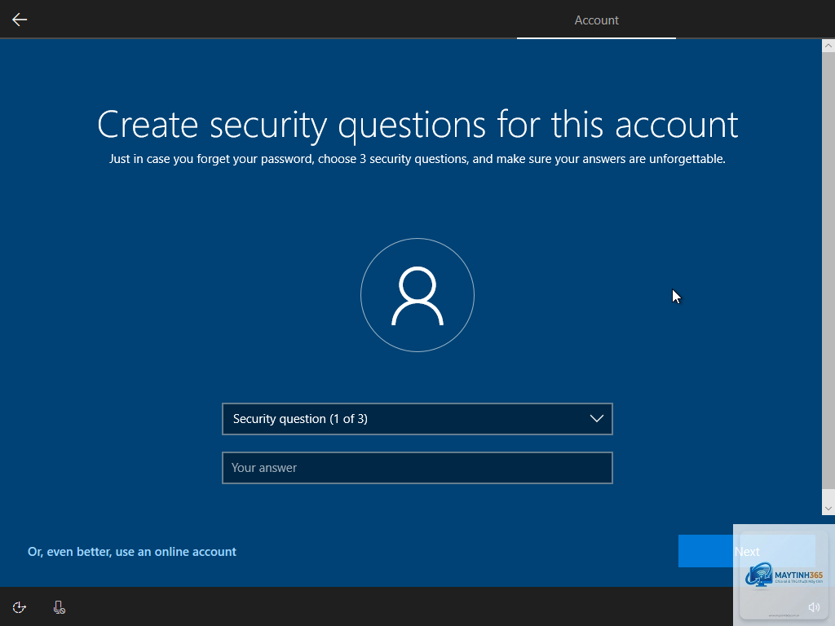The image size is (835, 626).
Task: Click the user avatar circle
Action: (417, 295)
